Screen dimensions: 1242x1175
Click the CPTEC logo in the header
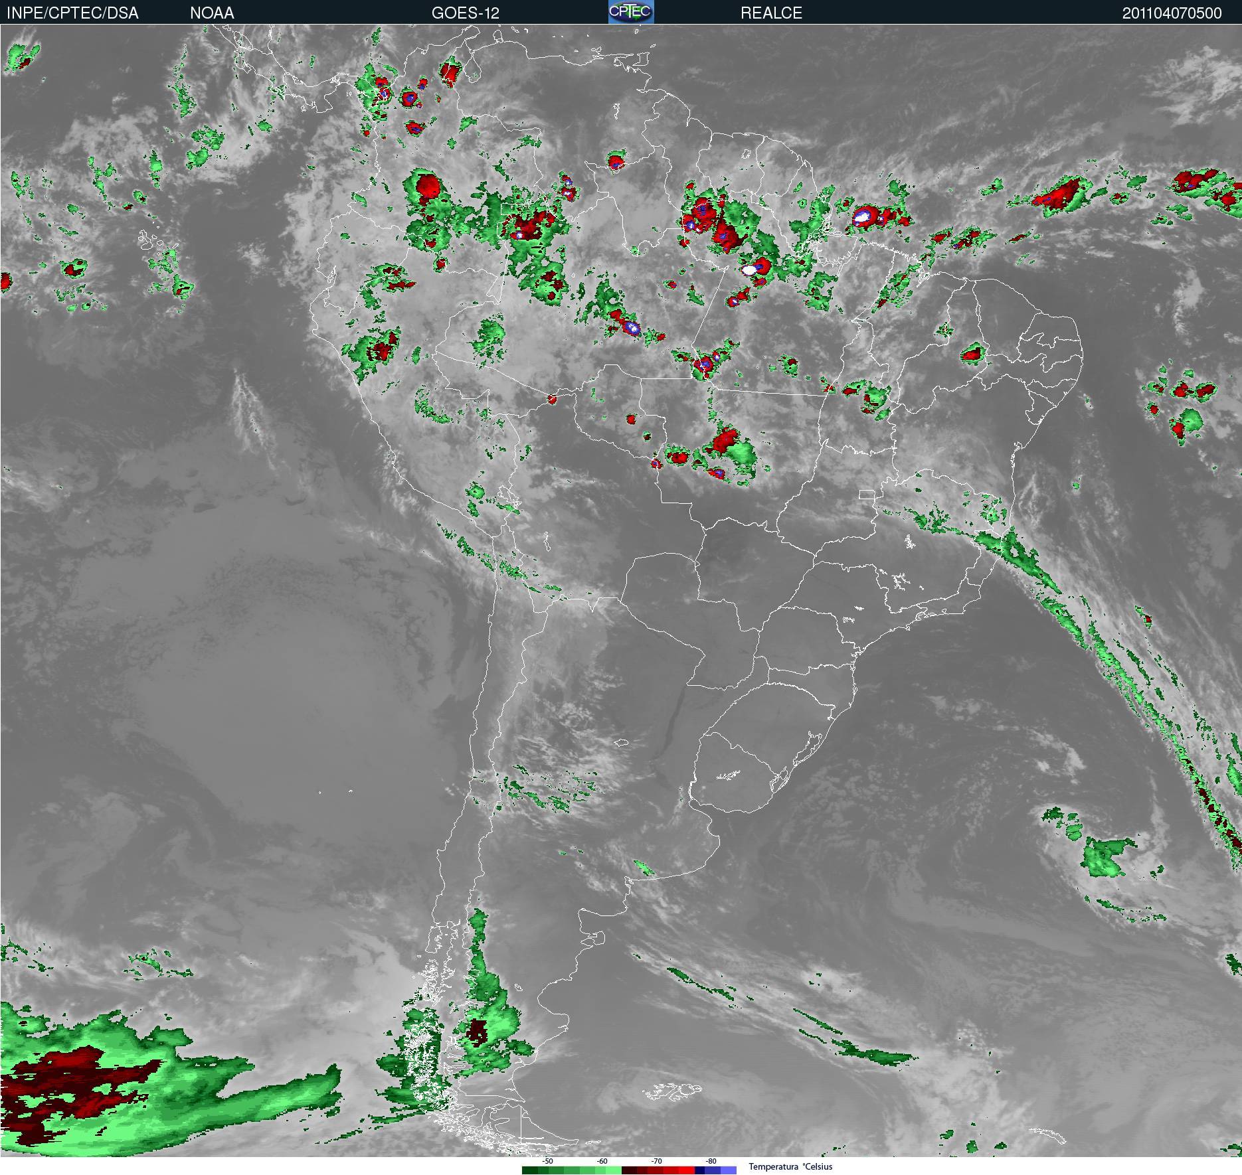coord(631,12)
